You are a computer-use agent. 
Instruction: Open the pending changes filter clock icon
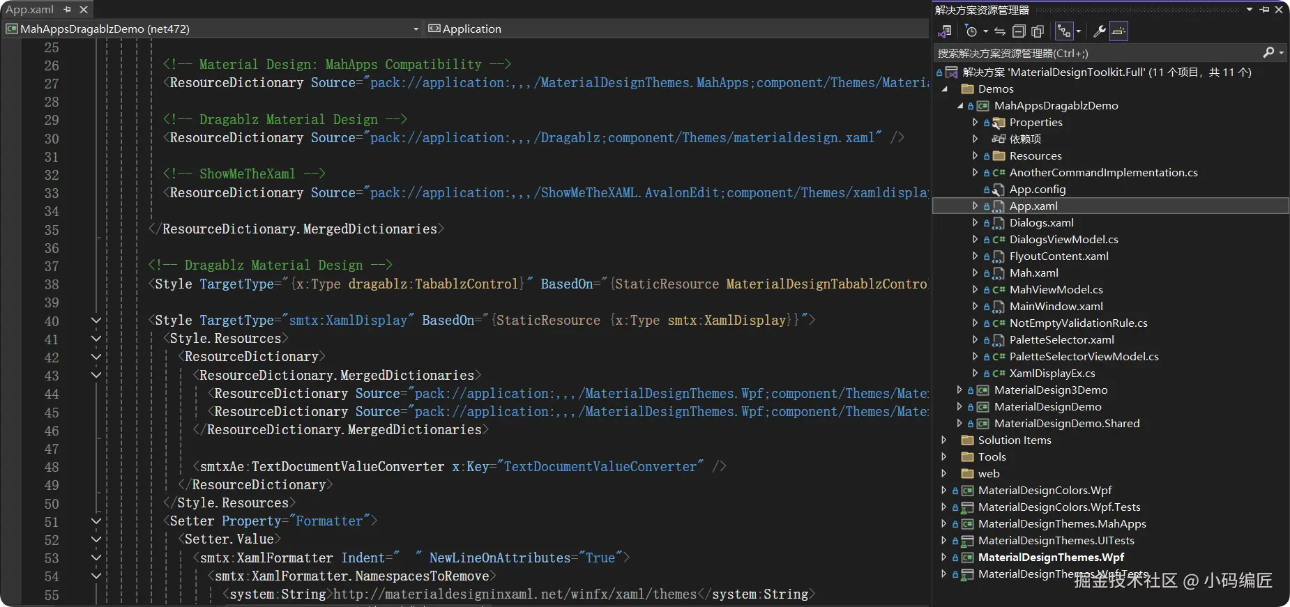[x=971, y=31]
